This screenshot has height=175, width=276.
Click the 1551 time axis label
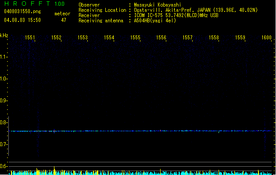click(30, 37)
